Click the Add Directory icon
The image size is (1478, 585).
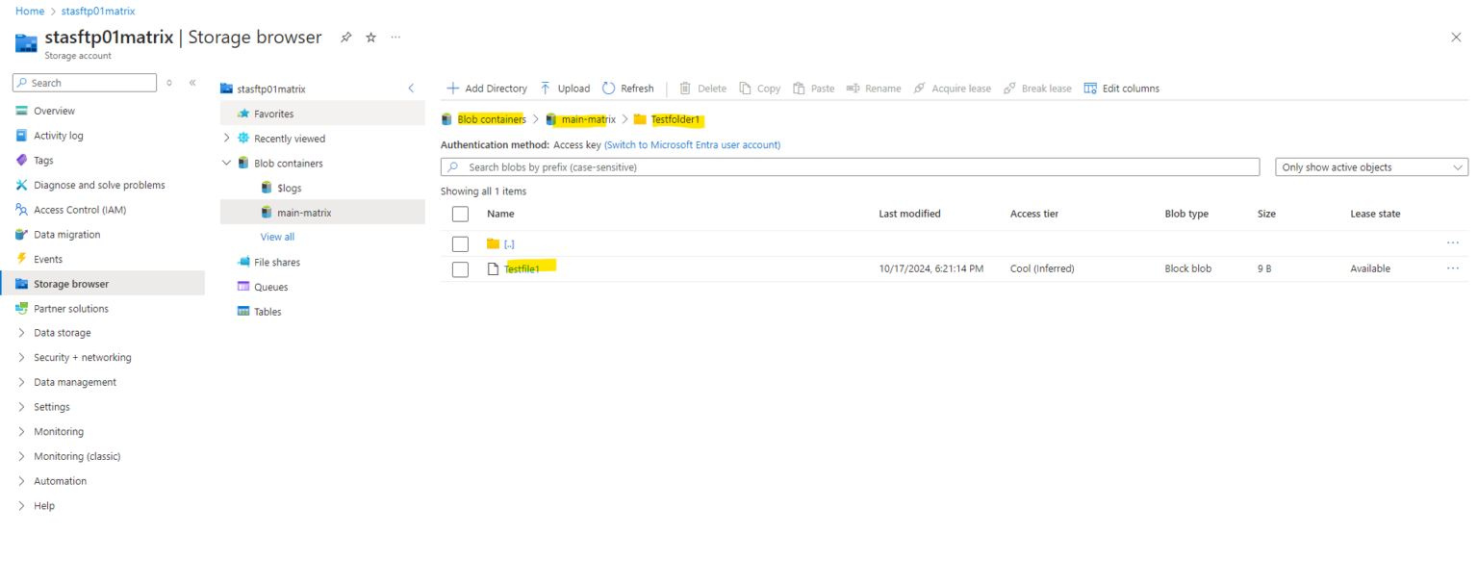(452, 88)
